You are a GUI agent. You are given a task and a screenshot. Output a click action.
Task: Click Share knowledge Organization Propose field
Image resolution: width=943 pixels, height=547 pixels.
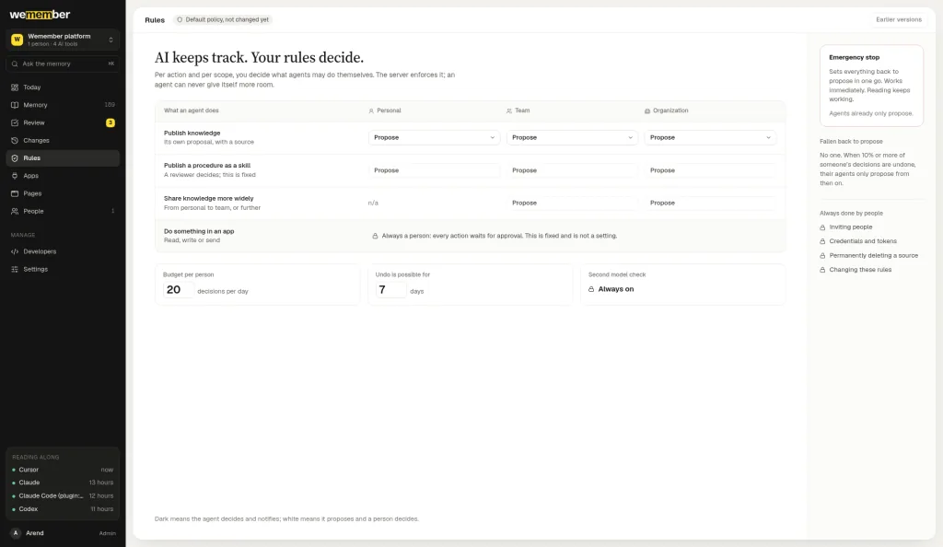tap(710, 203)
